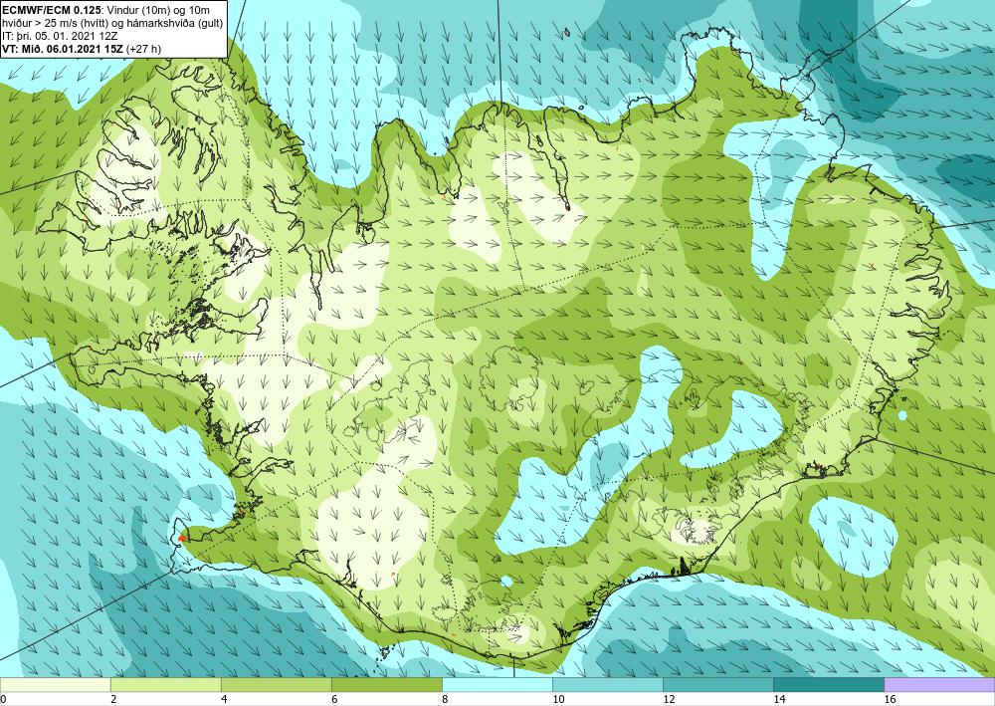Click the 4–6 m/s green legend swatch
995x706 pixels.
tap(276, 684)
